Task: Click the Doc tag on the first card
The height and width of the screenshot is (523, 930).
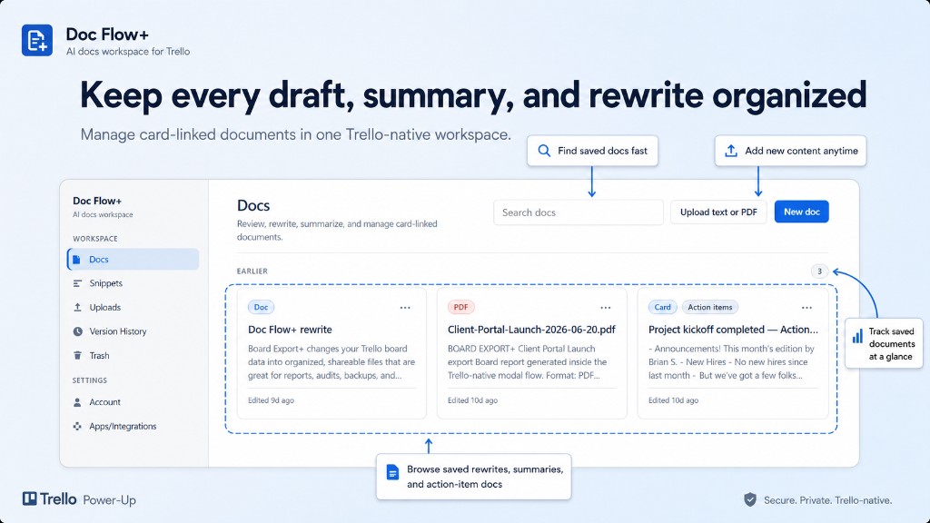Action: point(261,307)
